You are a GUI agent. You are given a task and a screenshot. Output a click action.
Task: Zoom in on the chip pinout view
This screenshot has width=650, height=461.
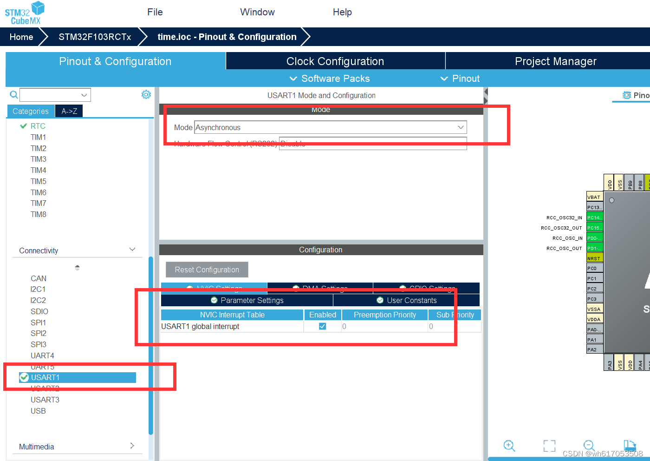509,446
